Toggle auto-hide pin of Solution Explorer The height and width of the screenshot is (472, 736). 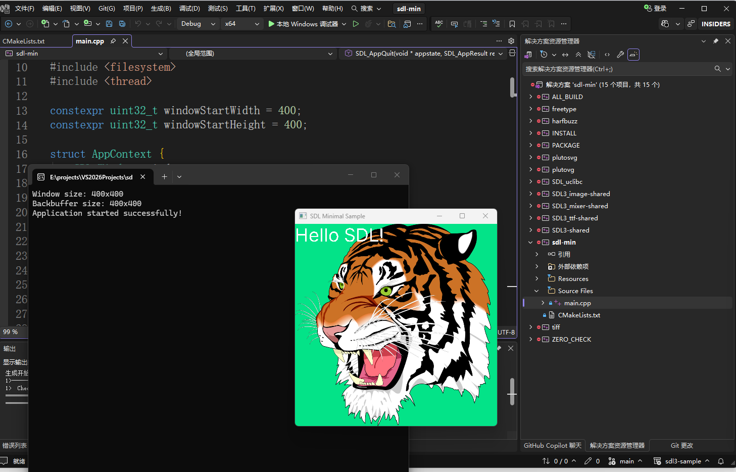(x=716, y=41)
